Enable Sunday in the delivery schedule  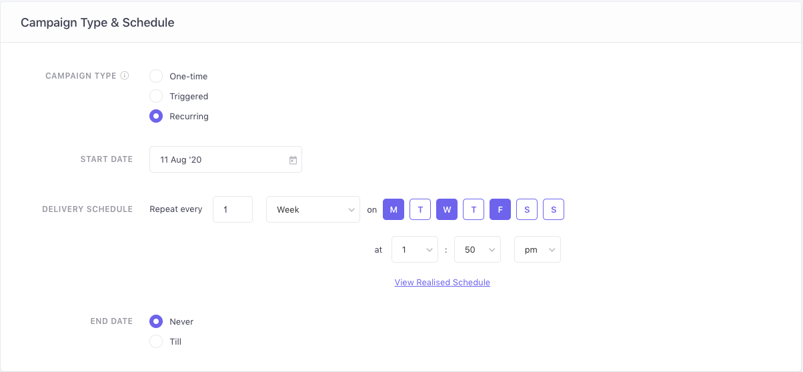(x=554, y=209)
